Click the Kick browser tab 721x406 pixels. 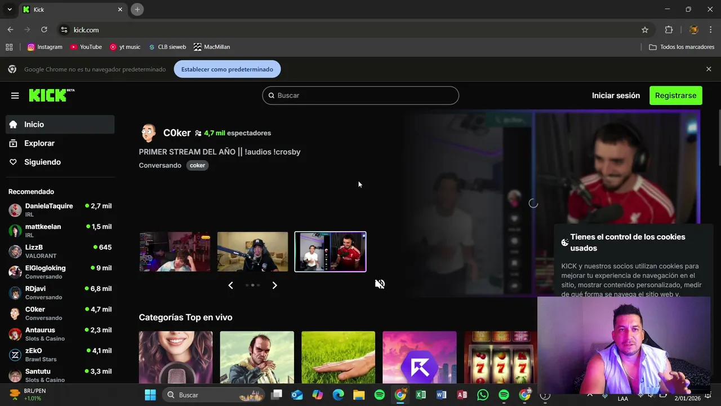click(72, 10)
